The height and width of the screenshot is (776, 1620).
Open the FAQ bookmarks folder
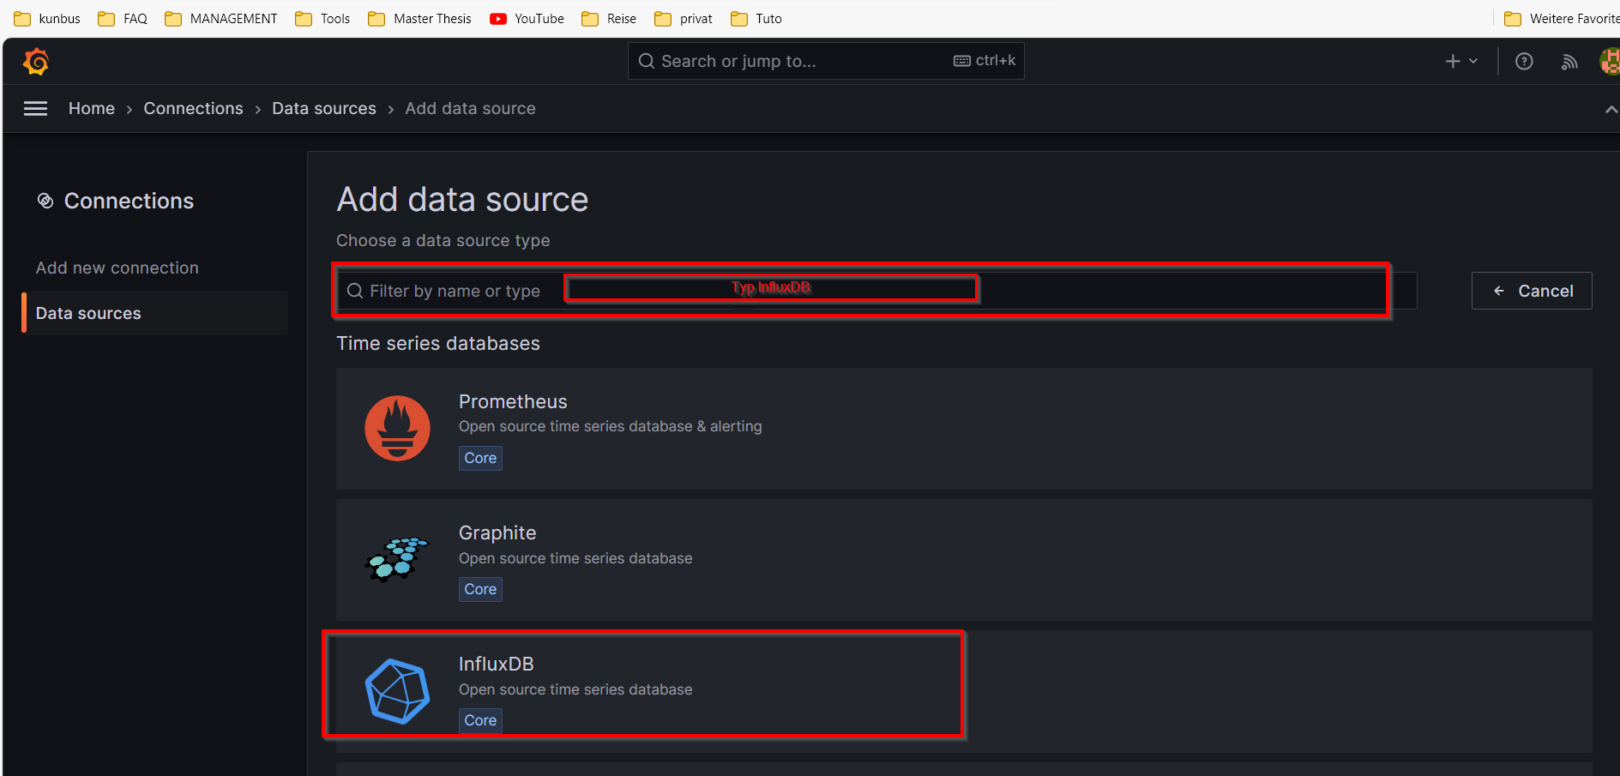[123, 18]
